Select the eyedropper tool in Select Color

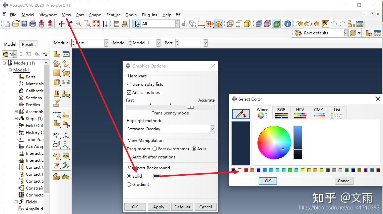pyautogui.click(x=241, y=114)
